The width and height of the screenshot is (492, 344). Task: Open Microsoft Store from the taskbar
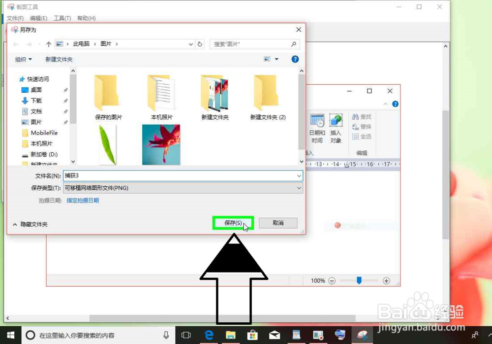click(x=252, y=335)
